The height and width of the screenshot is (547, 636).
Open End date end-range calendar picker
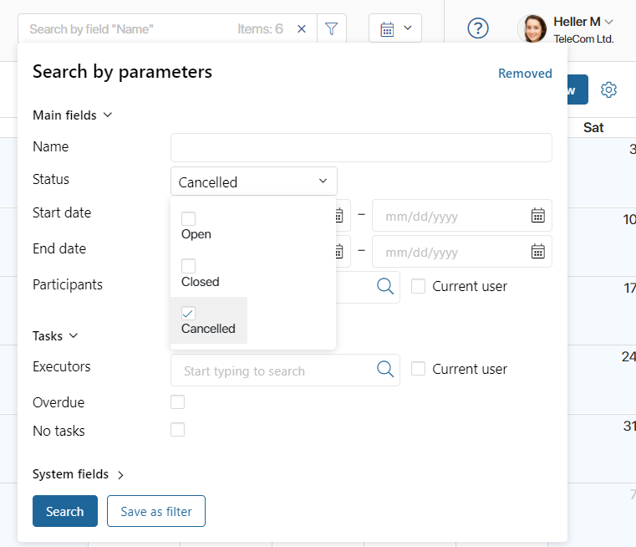(538, 252)
